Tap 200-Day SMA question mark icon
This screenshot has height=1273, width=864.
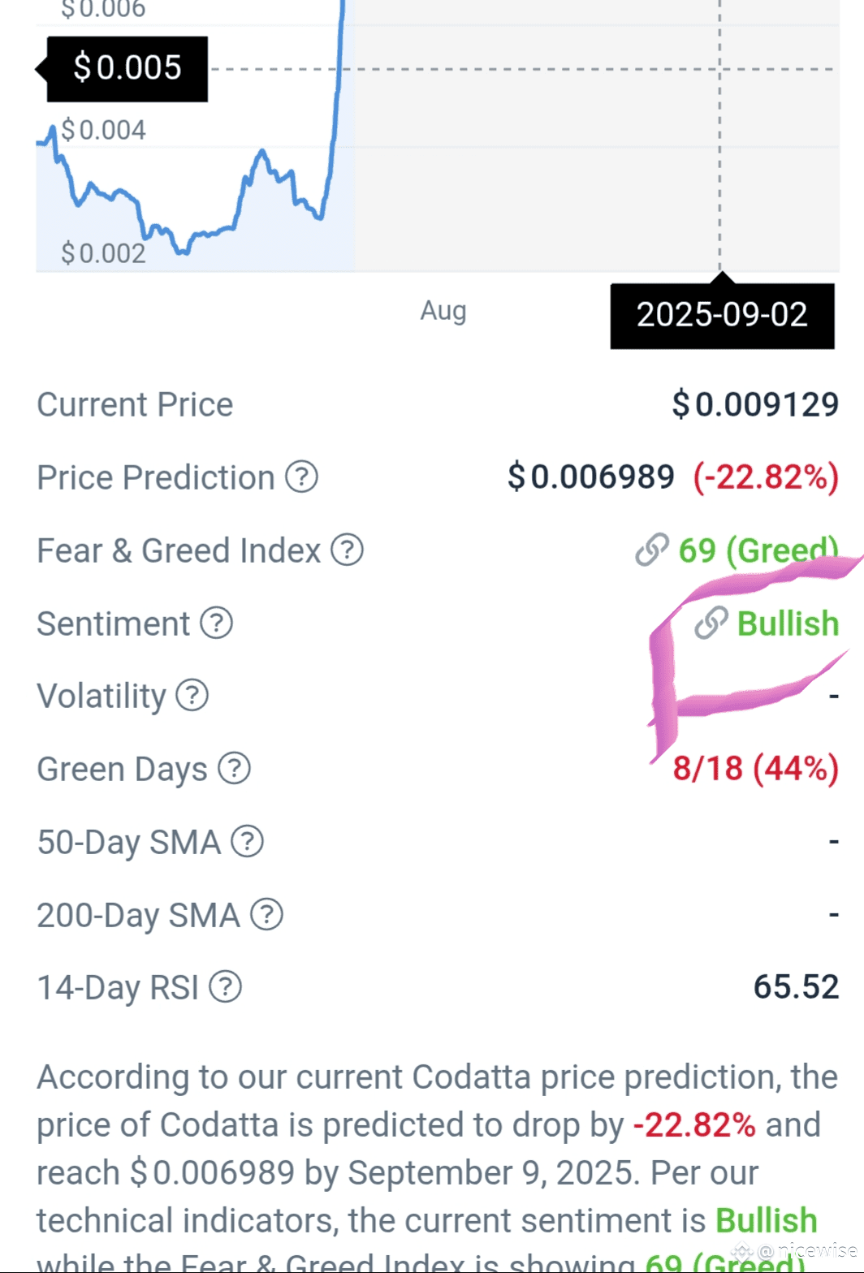click(266, 915)
